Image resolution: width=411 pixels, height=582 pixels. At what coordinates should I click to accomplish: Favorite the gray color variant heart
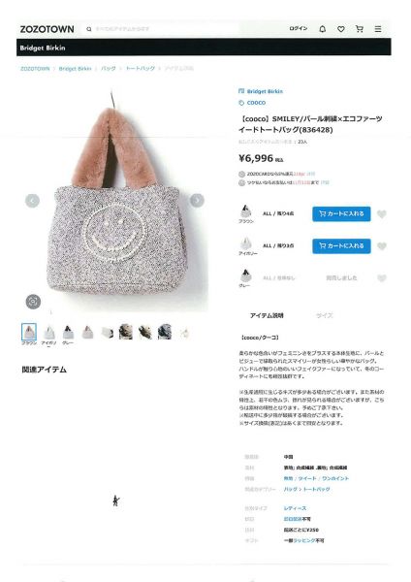[x=382, y=278]
